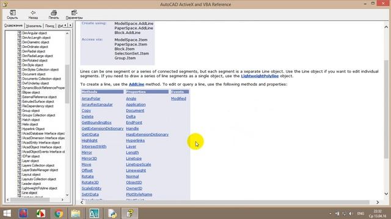Print the topic with Печать button

pyautogui.click(x=54, y=15)
